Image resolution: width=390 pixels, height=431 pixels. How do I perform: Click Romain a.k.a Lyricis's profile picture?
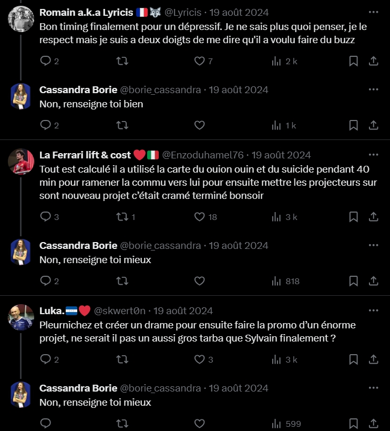21,18
